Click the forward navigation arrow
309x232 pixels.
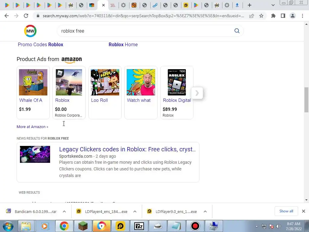pos(16,16)
